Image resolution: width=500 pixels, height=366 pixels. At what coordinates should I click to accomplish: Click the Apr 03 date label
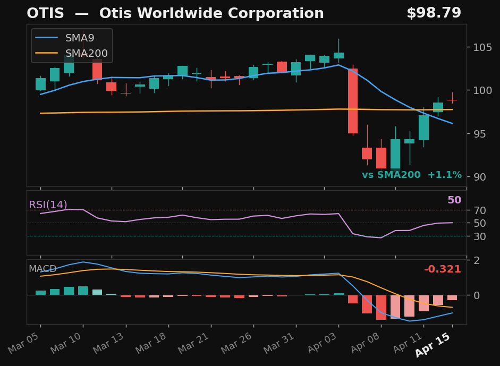323,343
